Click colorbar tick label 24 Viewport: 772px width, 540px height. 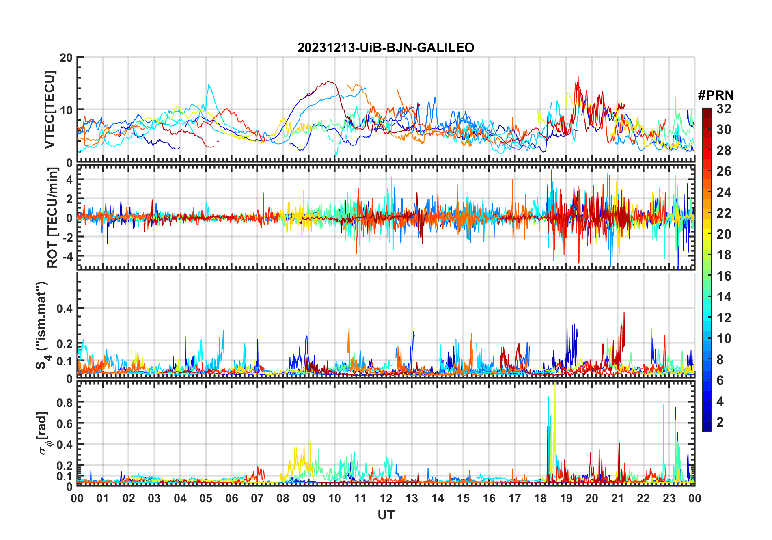[724, 192]
